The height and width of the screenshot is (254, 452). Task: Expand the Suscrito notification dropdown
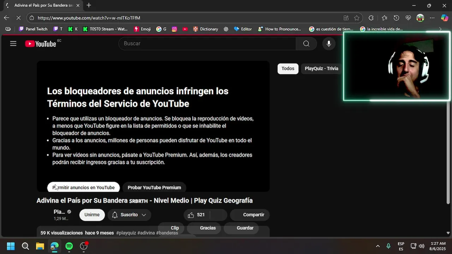[129, 214]
